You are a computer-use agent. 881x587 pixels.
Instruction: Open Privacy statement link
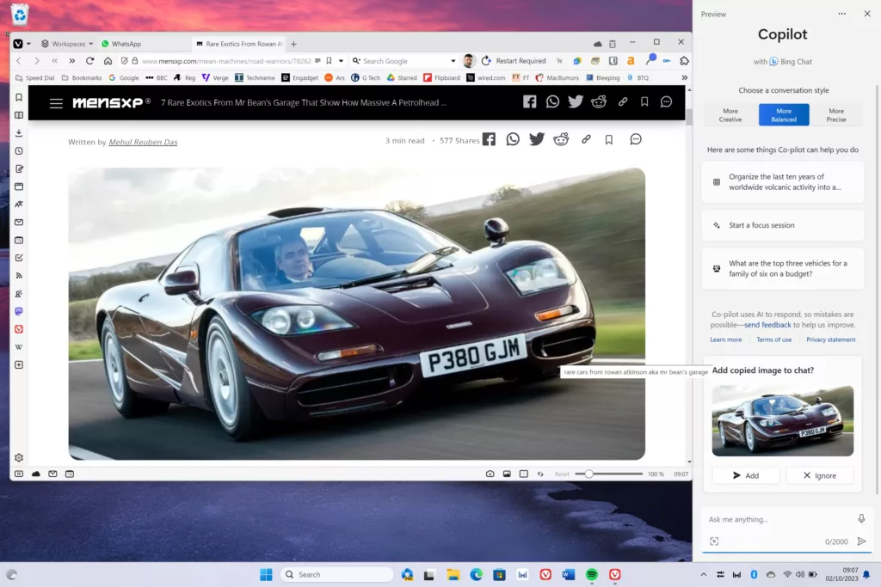pos(830,339)
